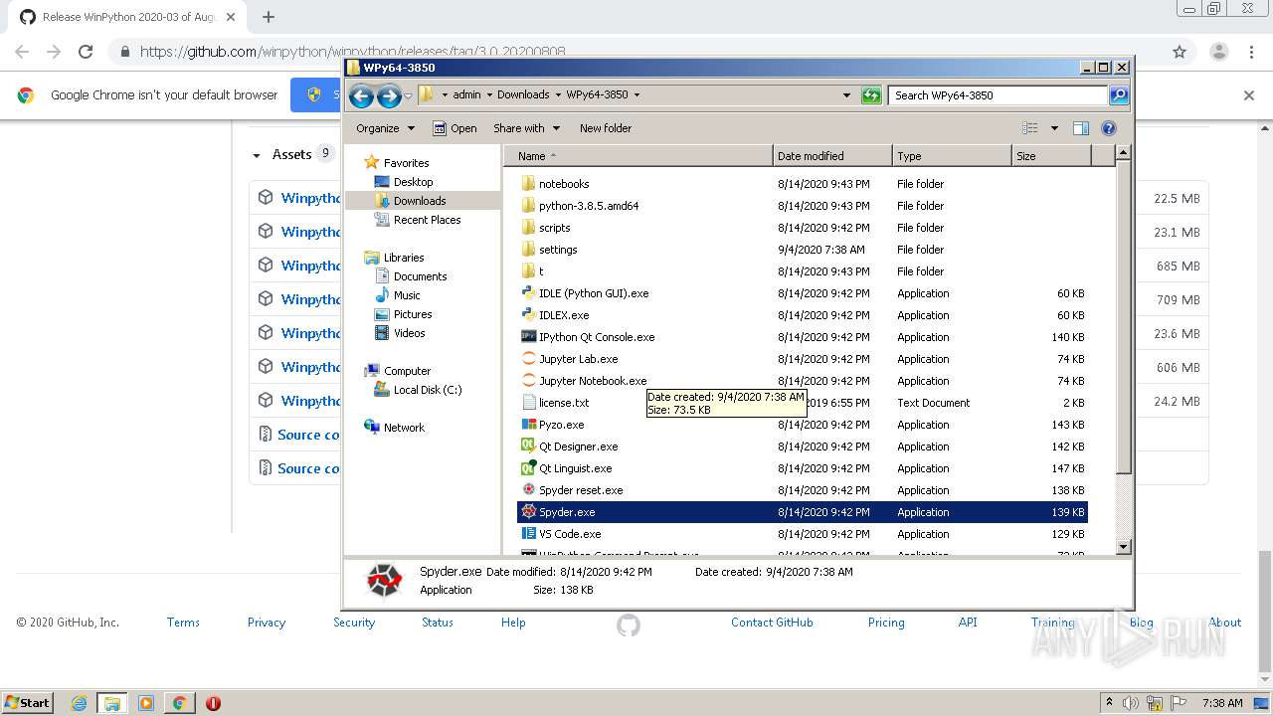
Task: Click the Search WPy64-3850 input field
Action: tap(998, 95)
